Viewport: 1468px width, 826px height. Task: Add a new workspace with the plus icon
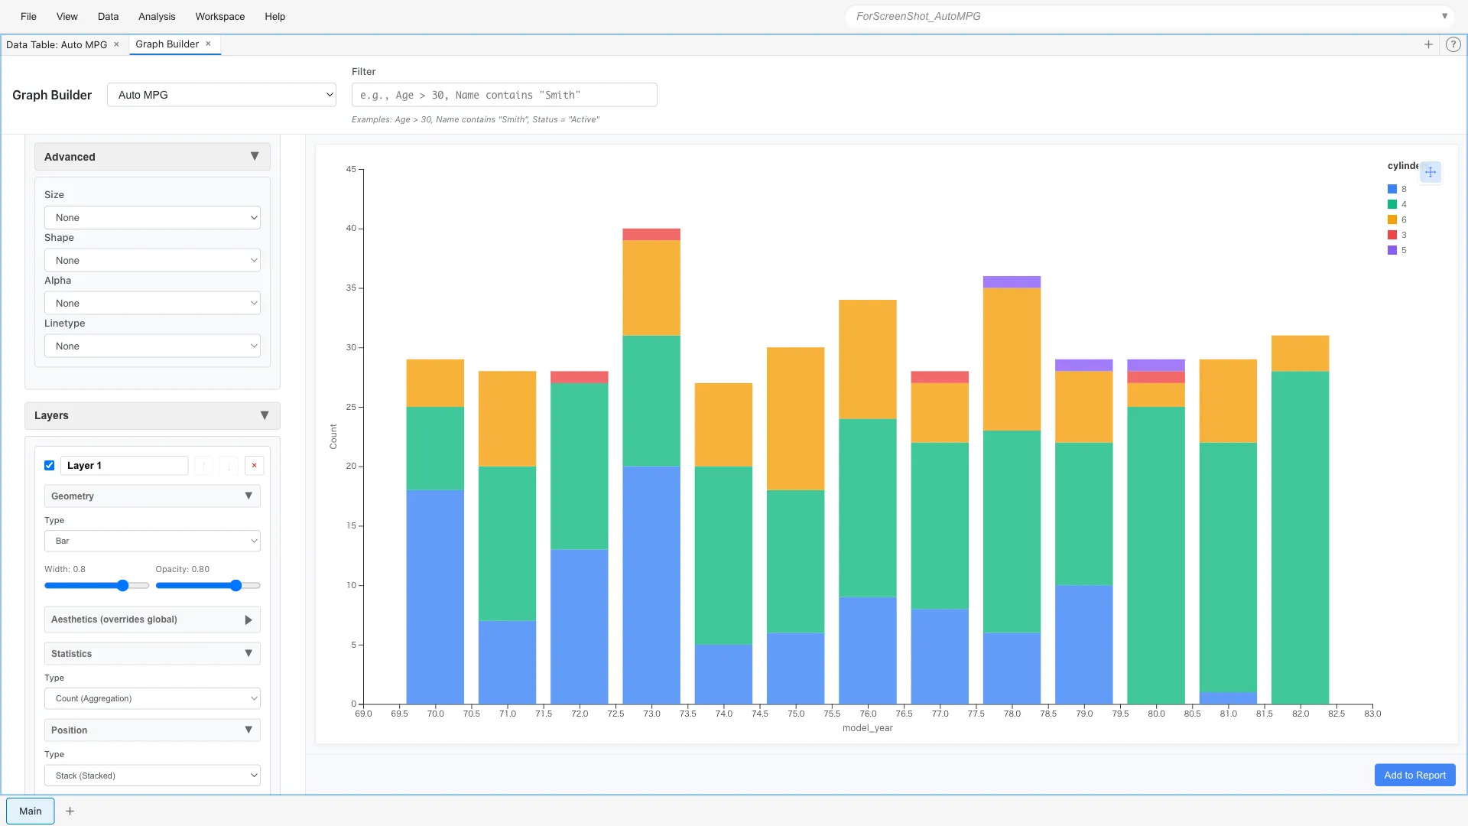point(70,811)
